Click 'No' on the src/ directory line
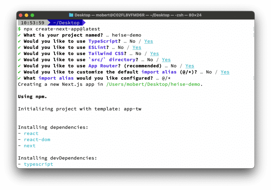This screenshot has height=190, width=271. coord(150,60)
